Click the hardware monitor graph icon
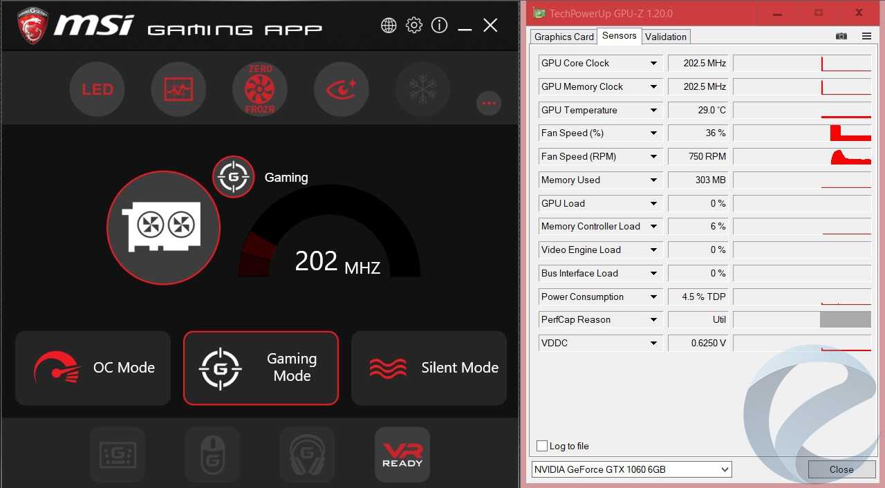 tap(178, 90)
